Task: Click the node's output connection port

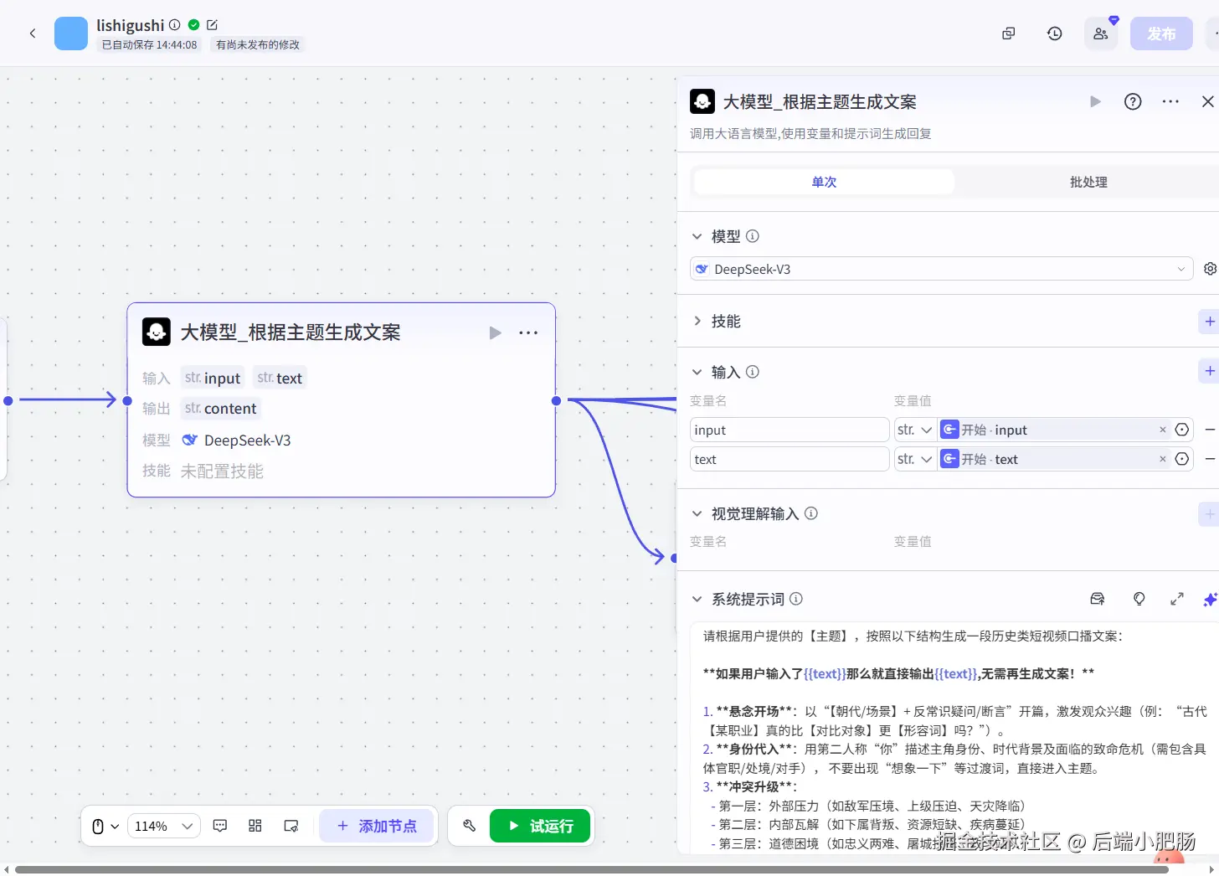Action: [556, 401]
